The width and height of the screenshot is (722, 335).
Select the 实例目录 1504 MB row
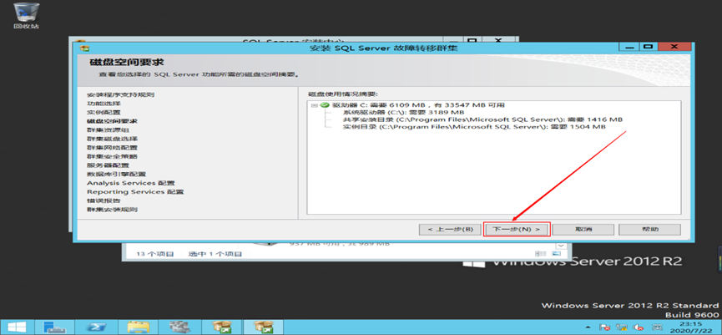[474, 127]
